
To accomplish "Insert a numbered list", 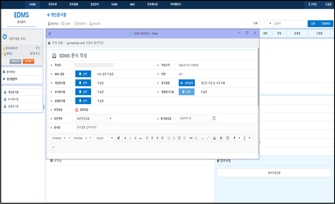I will tap(174, 138).
